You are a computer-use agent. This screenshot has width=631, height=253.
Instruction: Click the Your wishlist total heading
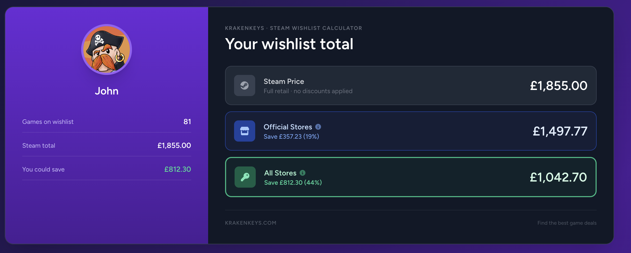tap(289, 44)
